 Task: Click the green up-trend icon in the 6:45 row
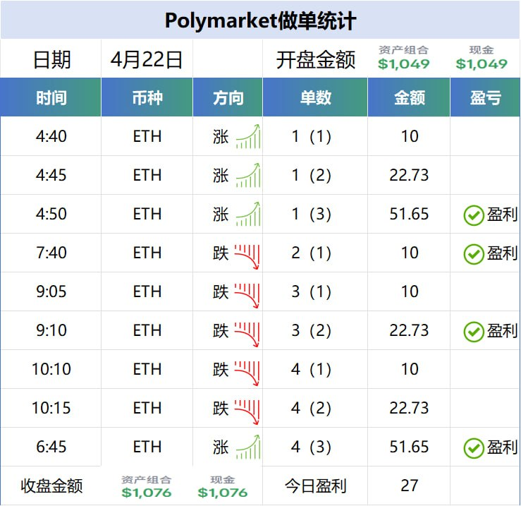click(248, 447)
